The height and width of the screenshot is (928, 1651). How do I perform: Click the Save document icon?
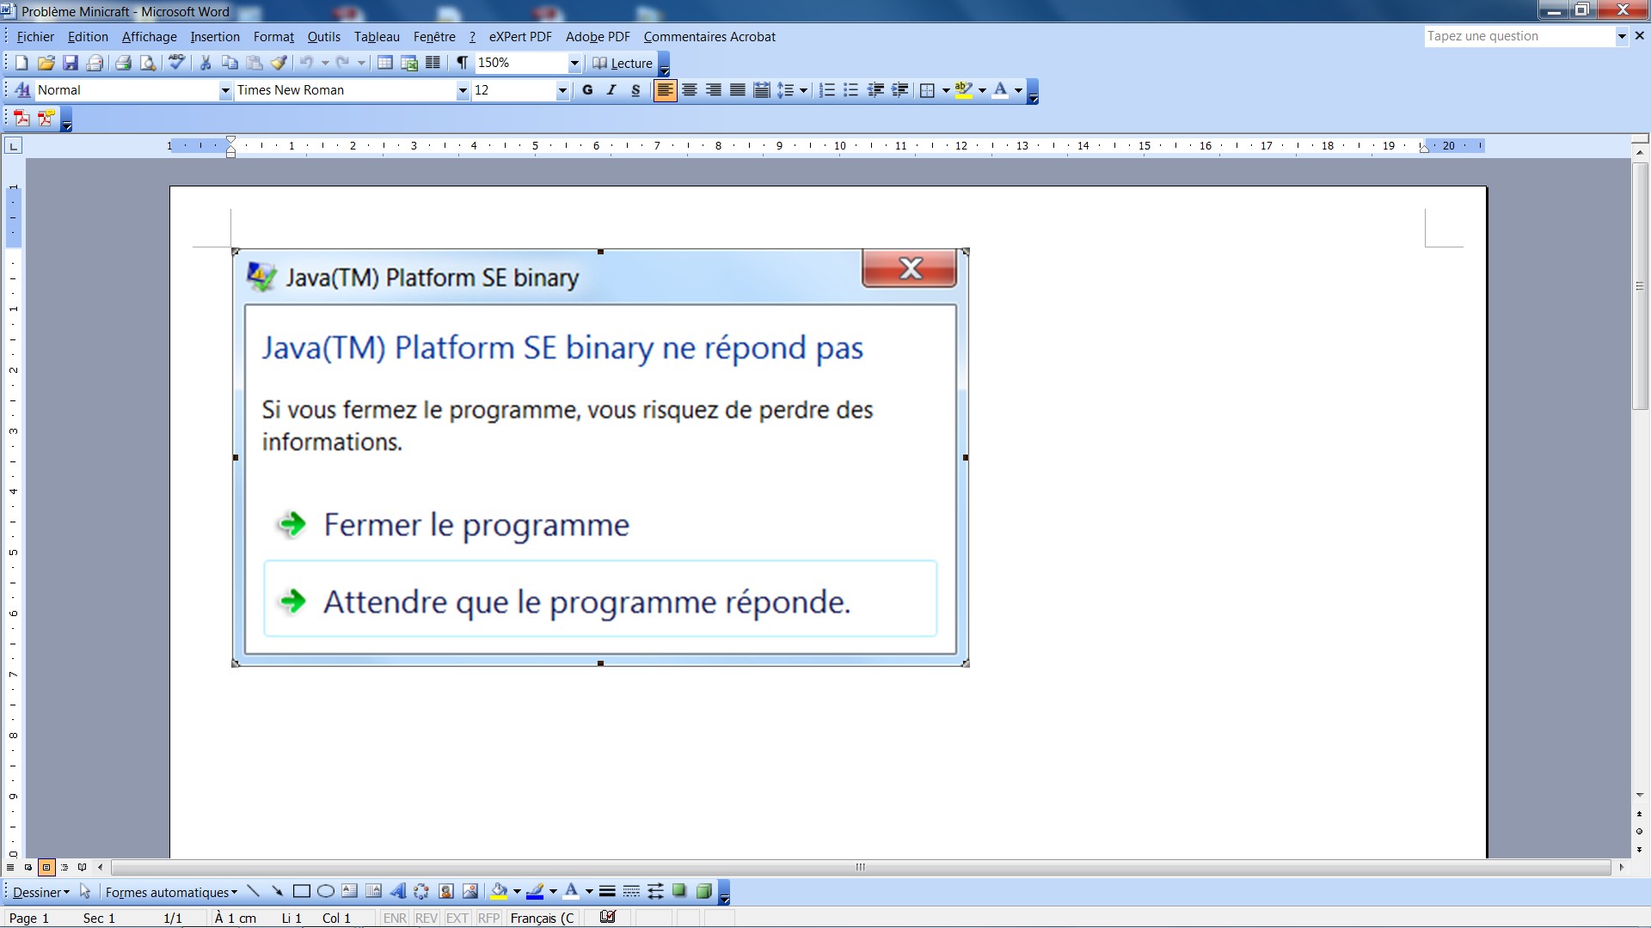71,63
